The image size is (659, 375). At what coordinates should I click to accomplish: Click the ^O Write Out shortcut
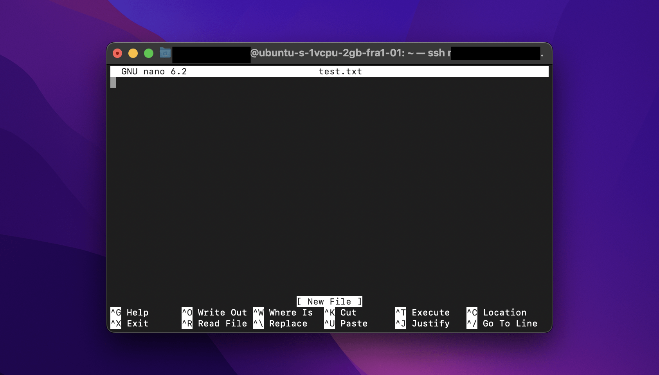(215, 312)
